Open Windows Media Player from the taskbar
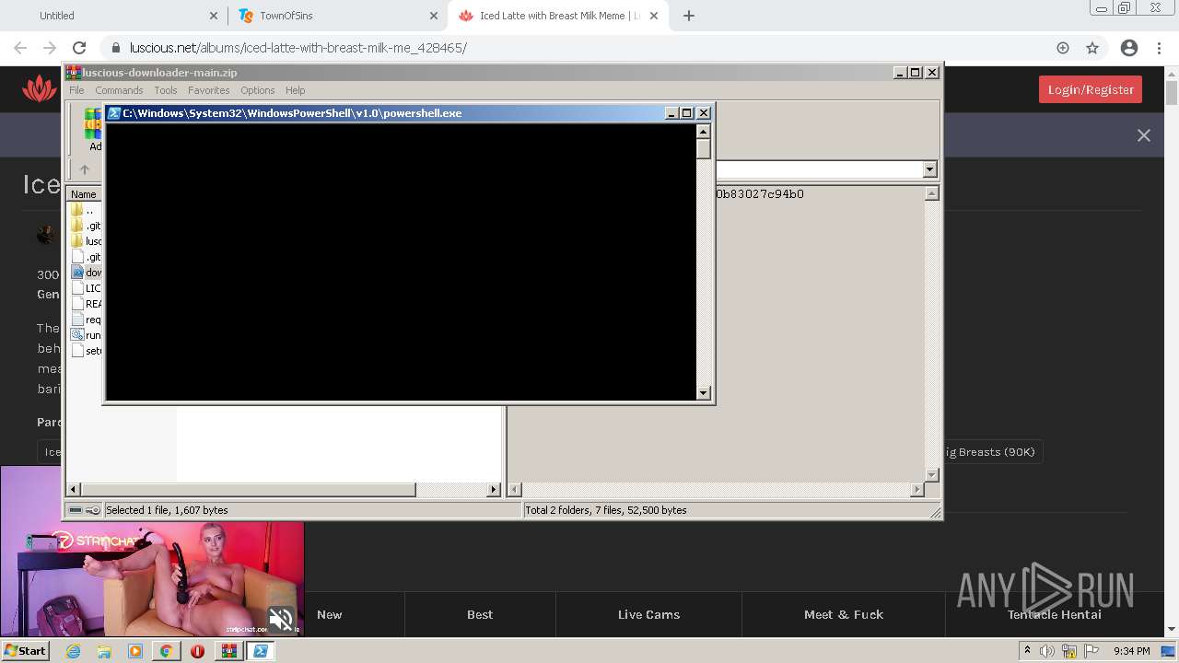Viewport: 1179px width, 663px height. coord(135,651)
